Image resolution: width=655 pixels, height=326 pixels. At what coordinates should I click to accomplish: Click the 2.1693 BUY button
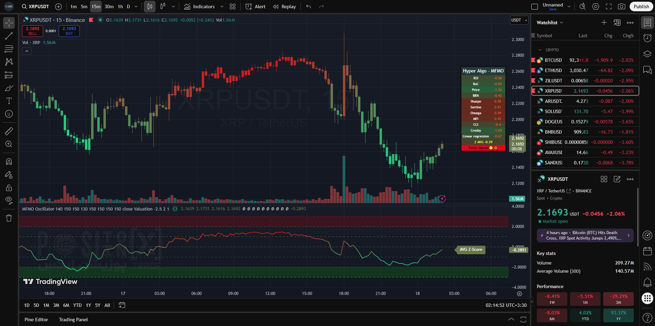click(x=69, y=31)
